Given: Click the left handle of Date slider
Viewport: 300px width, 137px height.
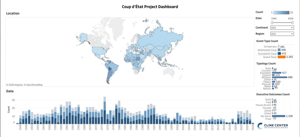Looking at the screenshot, I should 272,22.
